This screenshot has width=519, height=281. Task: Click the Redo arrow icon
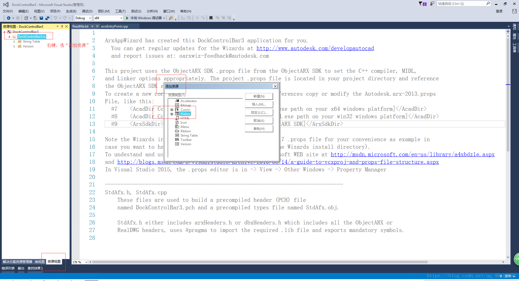65,18
